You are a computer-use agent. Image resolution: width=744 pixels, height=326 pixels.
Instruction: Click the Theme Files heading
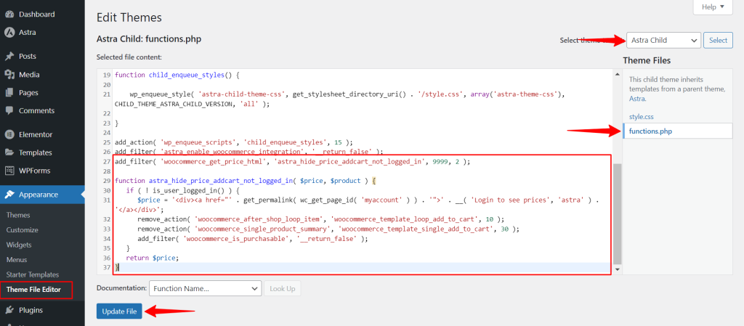click(646, 61)
